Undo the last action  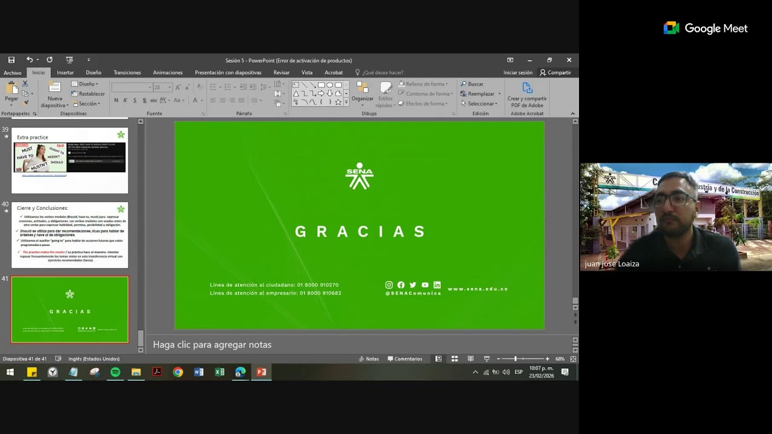point(30,60)
